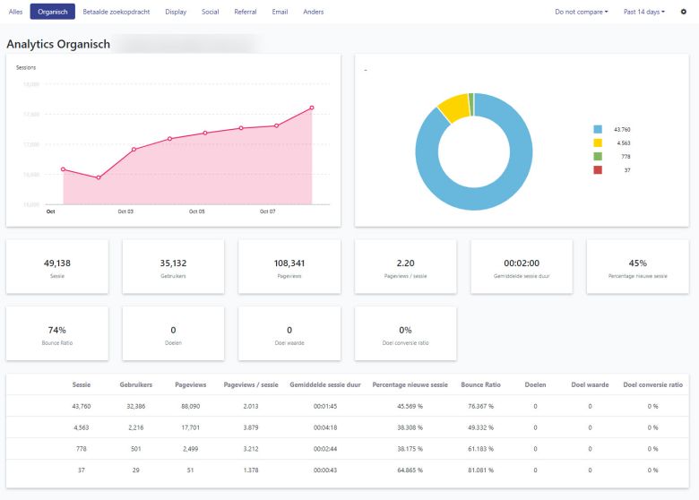Toggle the red legend swatch for 37
This screenshot has height=500, width=699.
[598, 169]
